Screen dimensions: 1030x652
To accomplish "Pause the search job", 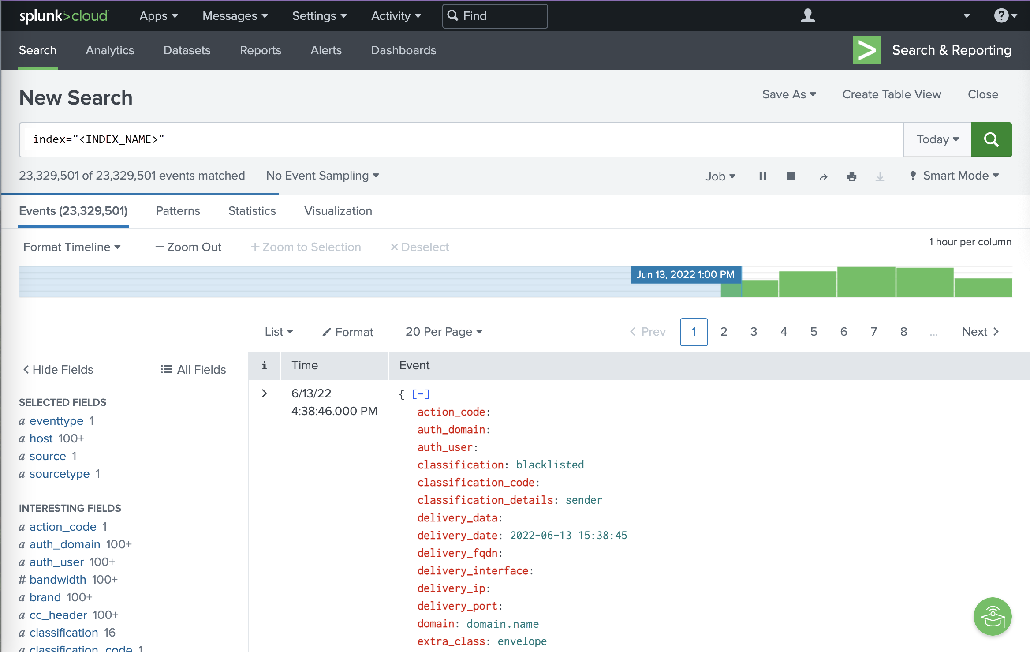I will coord(762,176).
